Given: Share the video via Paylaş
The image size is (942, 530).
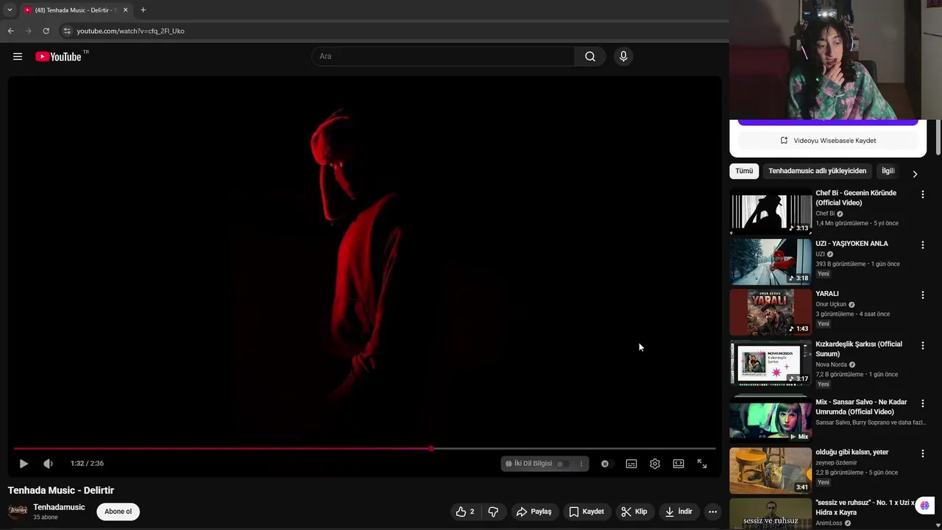Looking at the screenshot, I should click(534, 512).
